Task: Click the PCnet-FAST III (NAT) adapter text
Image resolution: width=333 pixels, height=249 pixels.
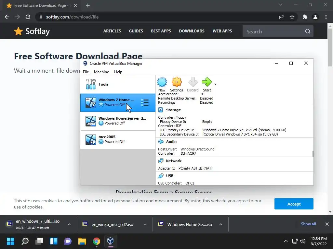Action: 195,168
